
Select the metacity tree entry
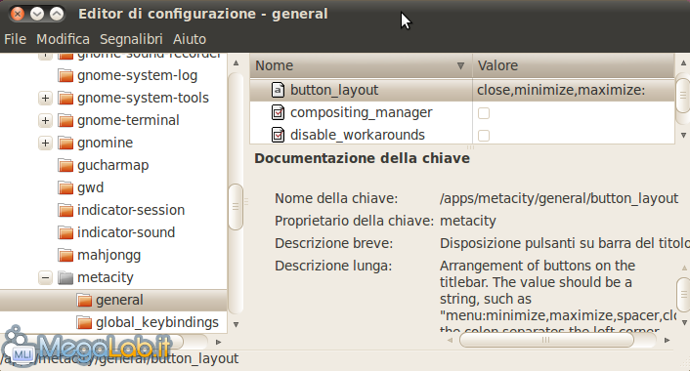point(106,277)
